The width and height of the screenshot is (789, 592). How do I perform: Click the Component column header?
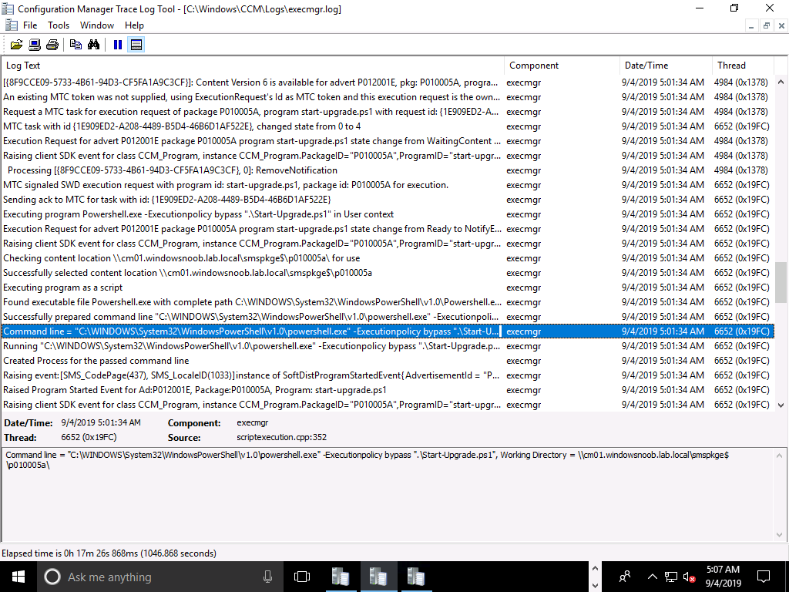click(562, 66)
